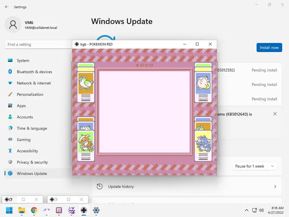Viewport: 289px width, 217px height.
Task: Open the purple arrows app in the taskbar
Action: [x=47, y=210]
